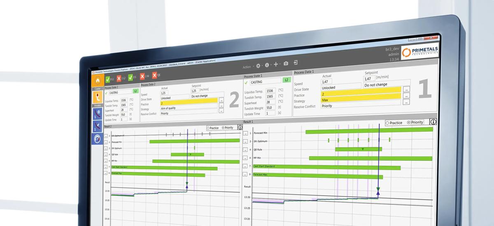The height and width of the screenshot is (226, 494).
Task: Click the green L2 button in Process State 2
Action: pos(135,91)
